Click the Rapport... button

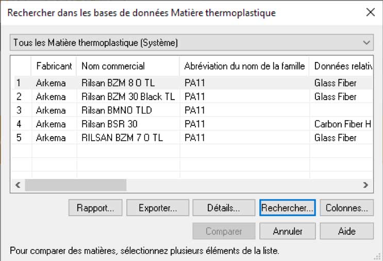pyautogui.click(x=95, y=208)
